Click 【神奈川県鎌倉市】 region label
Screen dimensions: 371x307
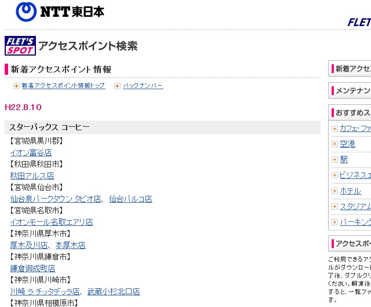[40, 257]
